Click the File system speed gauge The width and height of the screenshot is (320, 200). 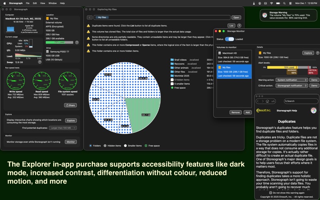(68, 81)
